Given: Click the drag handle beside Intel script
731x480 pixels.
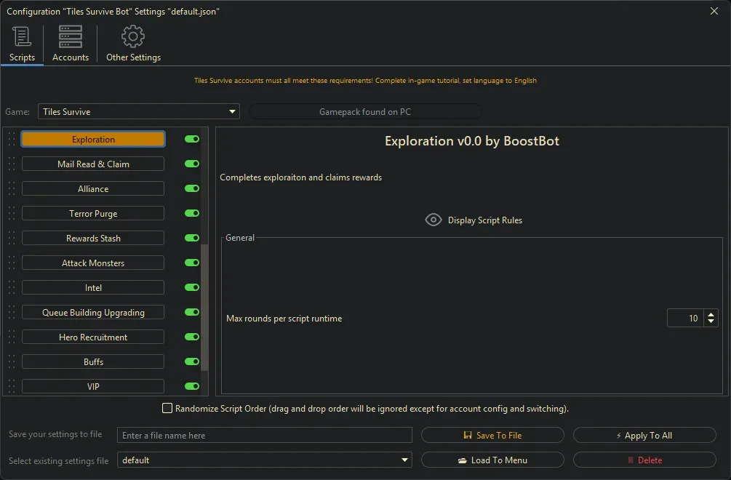Looking at the screenshot, I should coord(12,288).
